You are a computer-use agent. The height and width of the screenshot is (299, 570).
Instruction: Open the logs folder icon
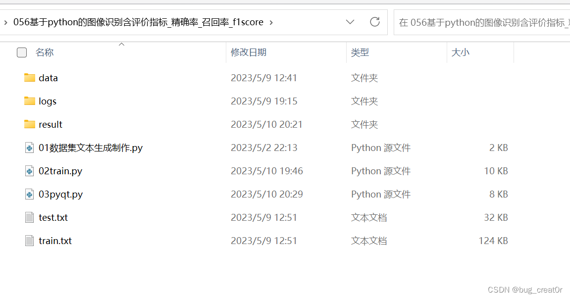[29, 101]
